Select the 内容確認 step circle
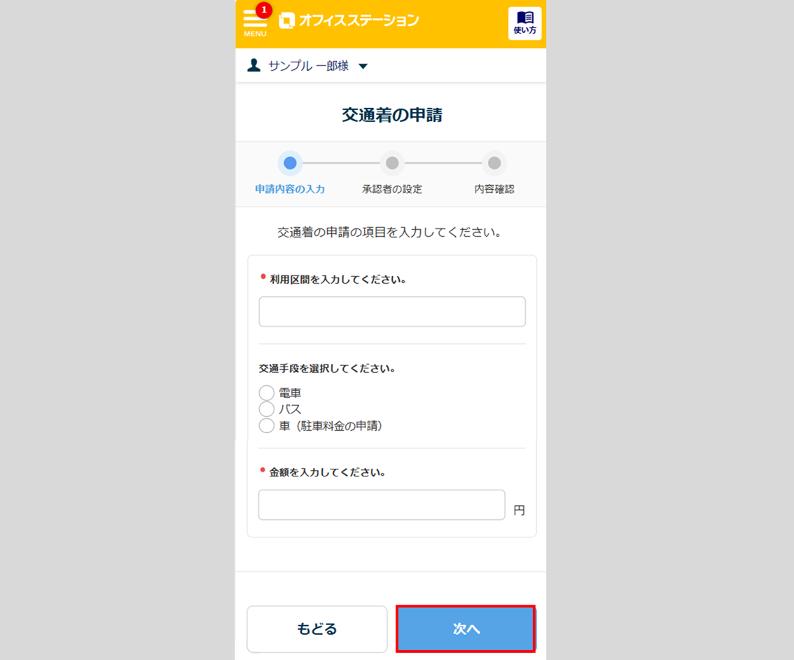Viewport: 794px width, 660px height. point(494,163)
